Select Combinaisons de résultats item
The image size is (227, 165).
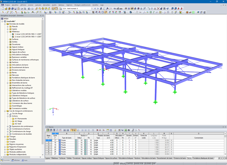[x=22, y=134]
